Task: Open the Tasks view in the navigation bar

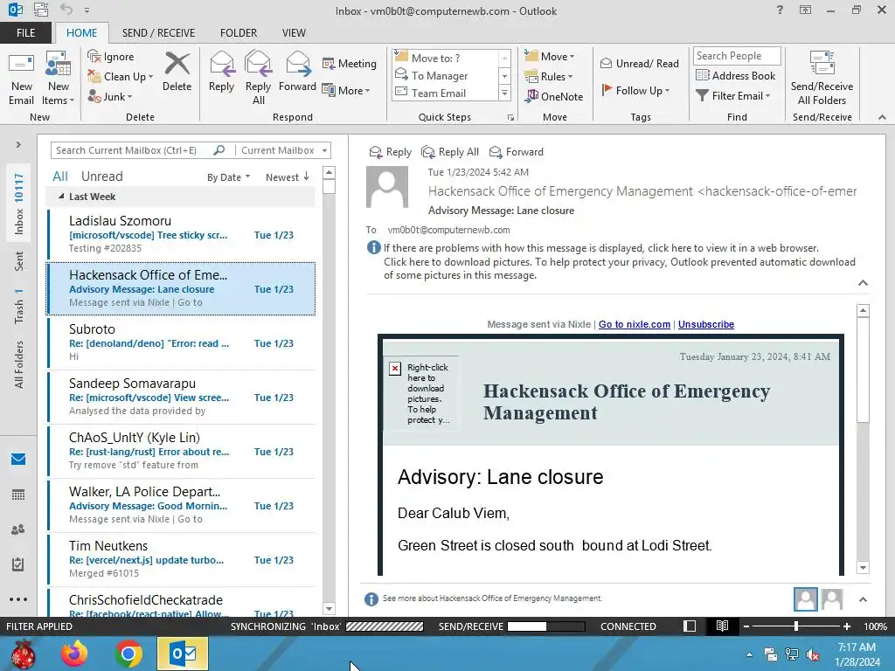Action: click(18, 564)
